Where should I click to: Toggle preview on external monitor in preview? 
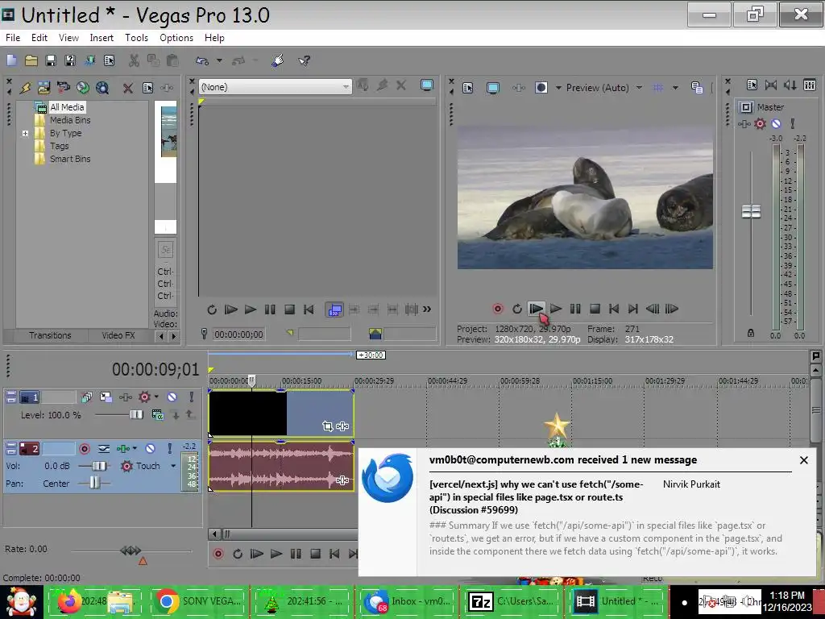pyautogui.click(x=492, y=88)
